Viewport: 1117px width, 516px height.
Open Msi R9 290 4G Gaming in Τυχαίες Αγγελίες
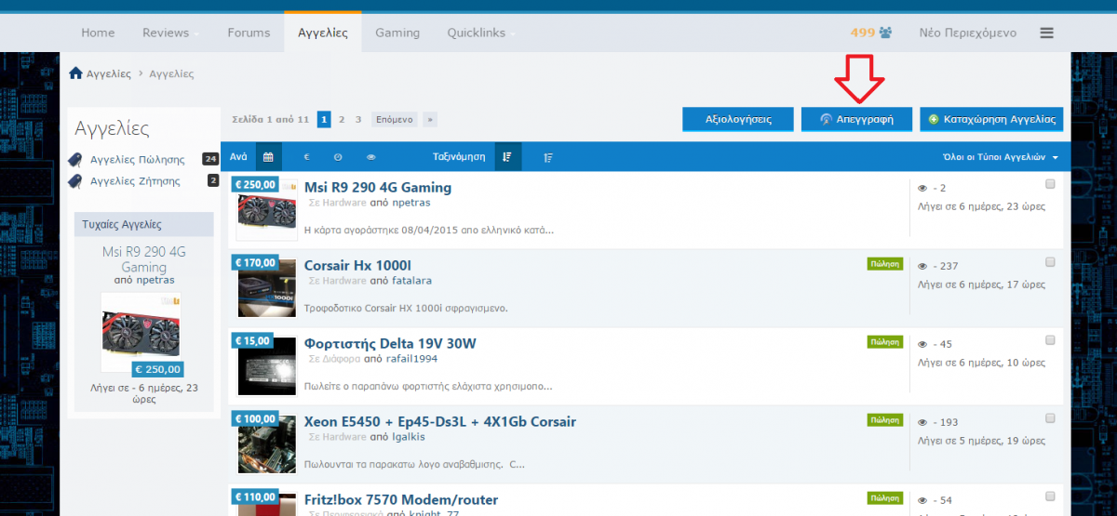(x=143, y=259)
